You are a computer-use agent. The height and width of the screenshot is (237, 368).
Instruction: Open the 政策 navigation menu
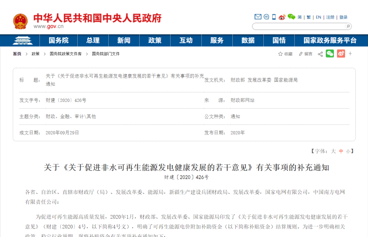click(155, 40)
